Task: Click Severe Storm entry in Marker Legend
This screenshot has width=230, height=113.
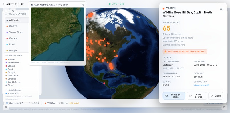Action: (x=12, y=63)
